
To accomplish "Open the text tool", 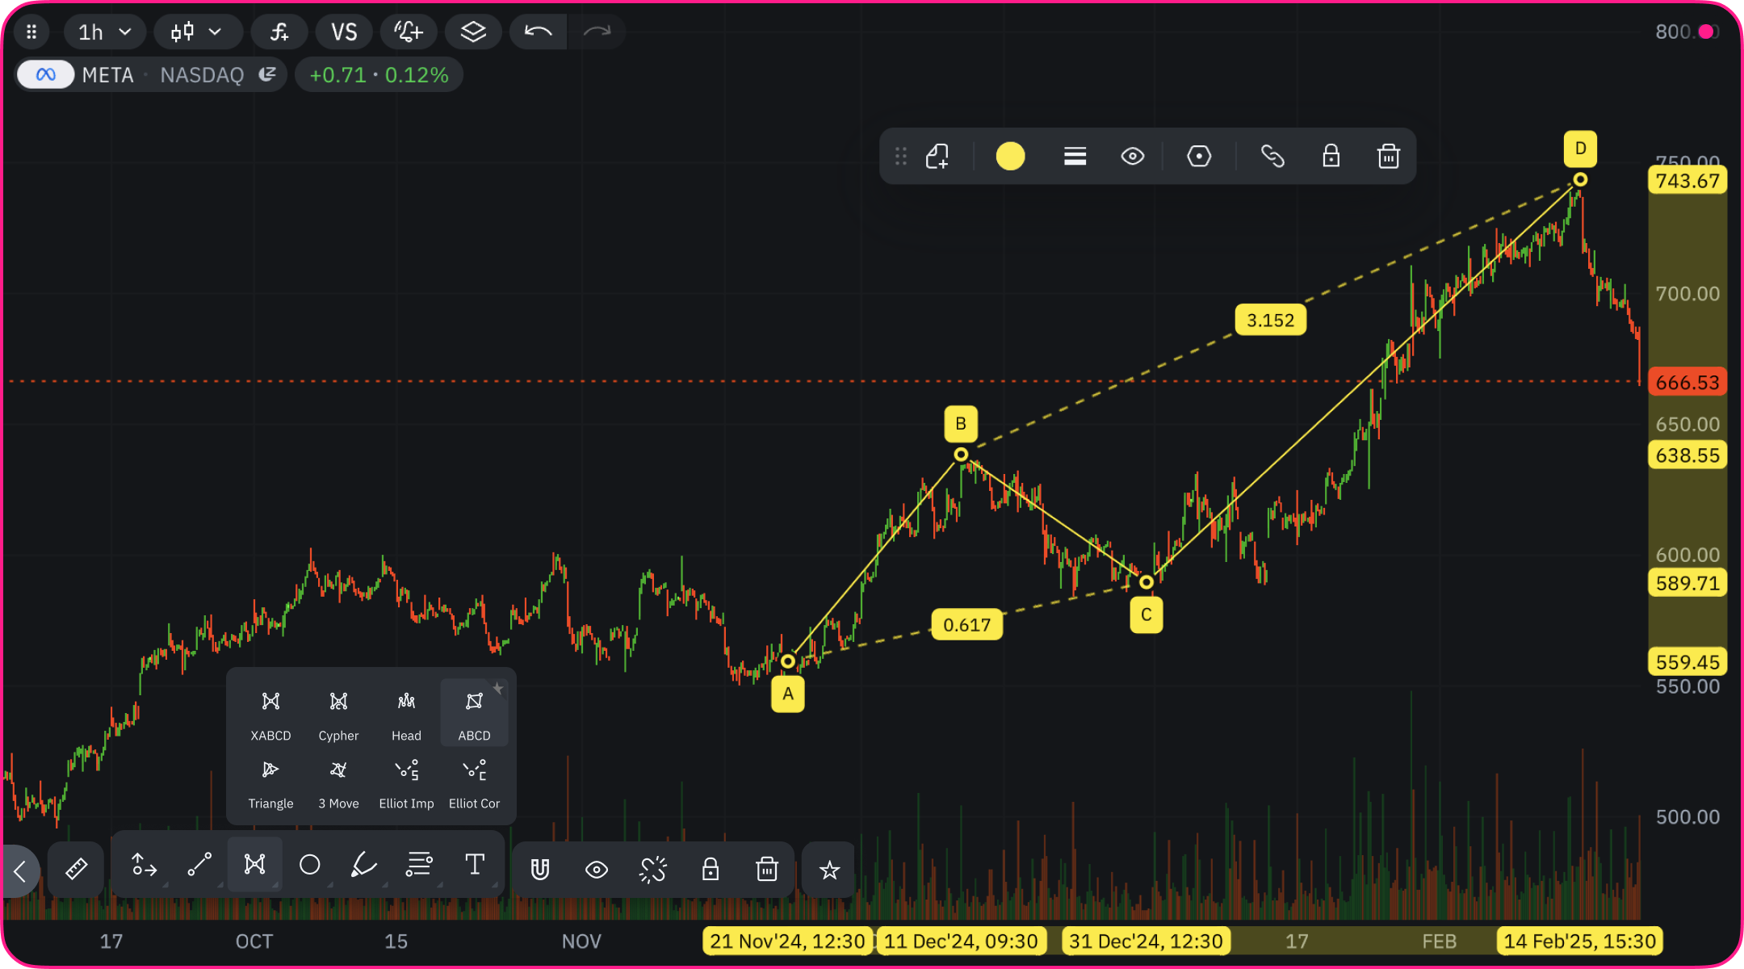I will [x=475, y=865].
